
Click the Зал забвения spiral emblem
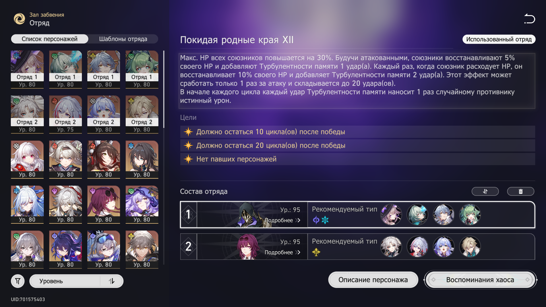19,19
